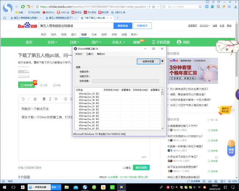Viewport: 239px width, 191px height.
Task: Click the download arrow icon in browser toolbar
Action: [x=236, y=7]
